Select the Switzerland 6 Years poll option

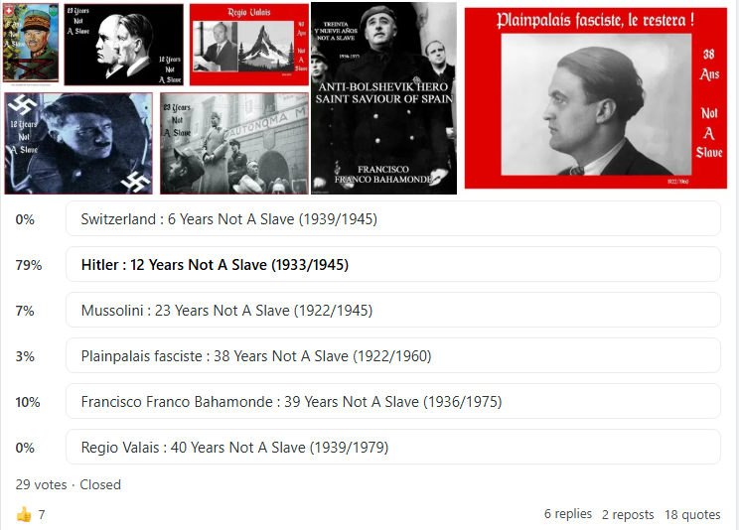[393, 219]
